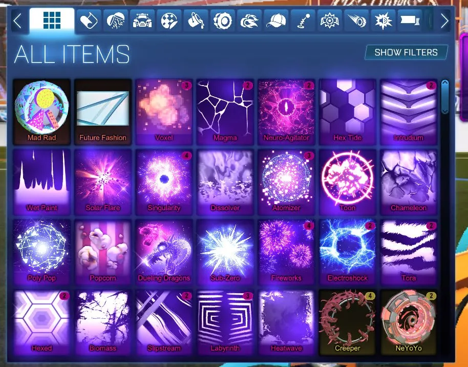Click the Show Filters button

coord(406,52)
